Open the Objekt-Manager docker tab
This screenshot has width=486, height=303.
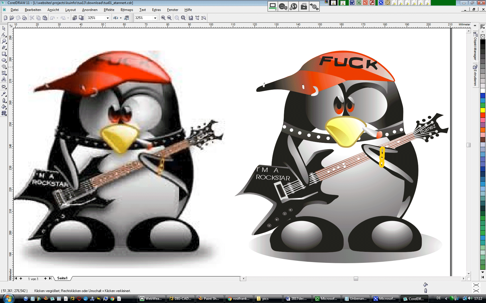click(x=475, y=46)
